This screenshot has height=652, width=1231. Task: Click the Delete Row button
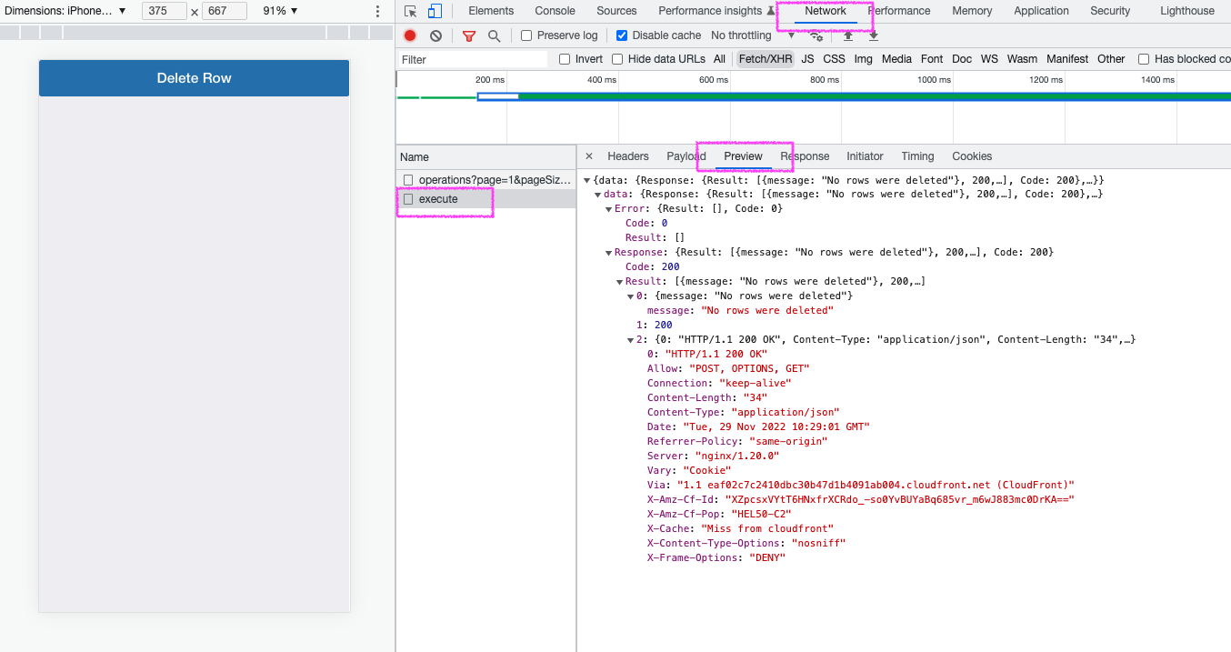pos(194,78)
